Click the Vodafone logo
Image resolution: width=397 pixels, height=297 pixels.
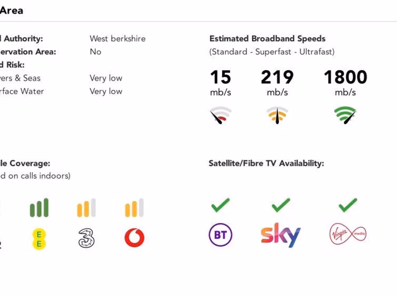[x=134, y=238]
